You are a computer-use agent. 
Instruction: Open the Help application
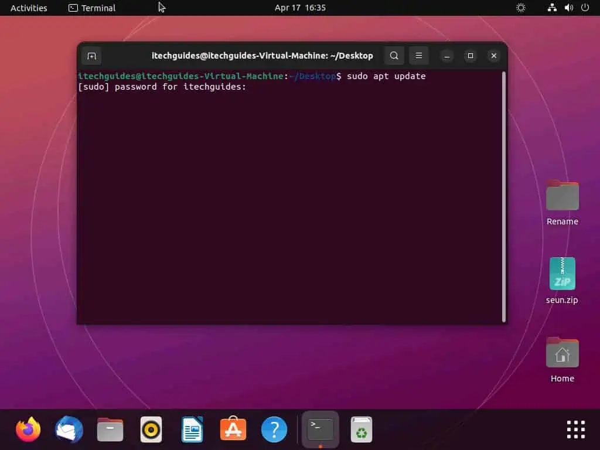coord(274,429)
